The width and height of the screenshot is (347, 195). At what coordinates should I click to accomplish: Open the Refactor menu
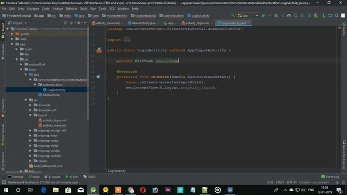(x=72, y=9)
